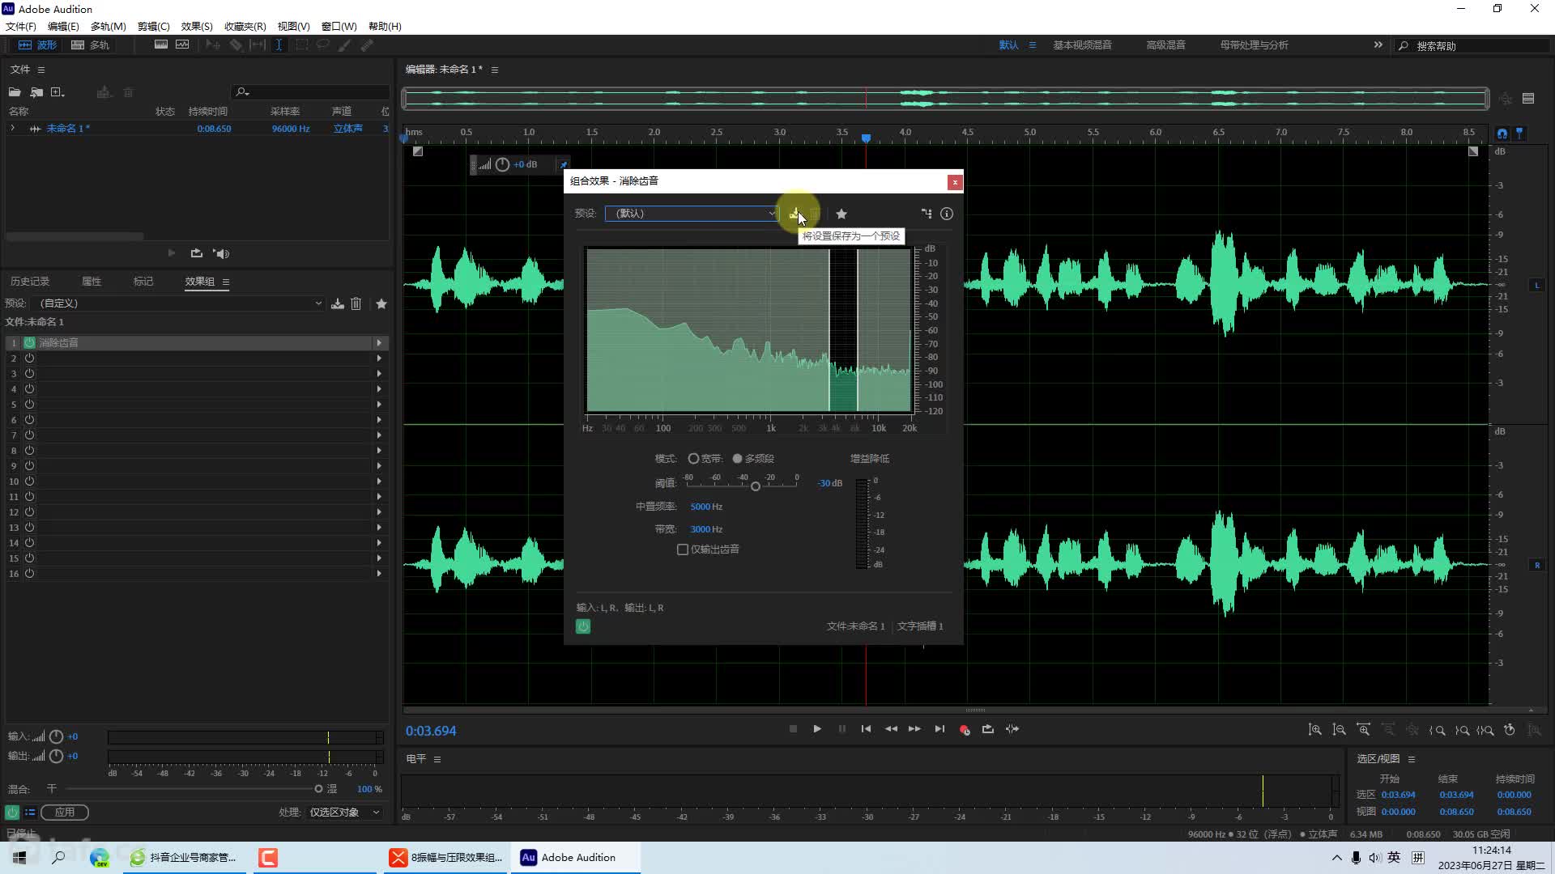
Task: Adjust the dry/wet mix slider
Action: tap(318, 789)
